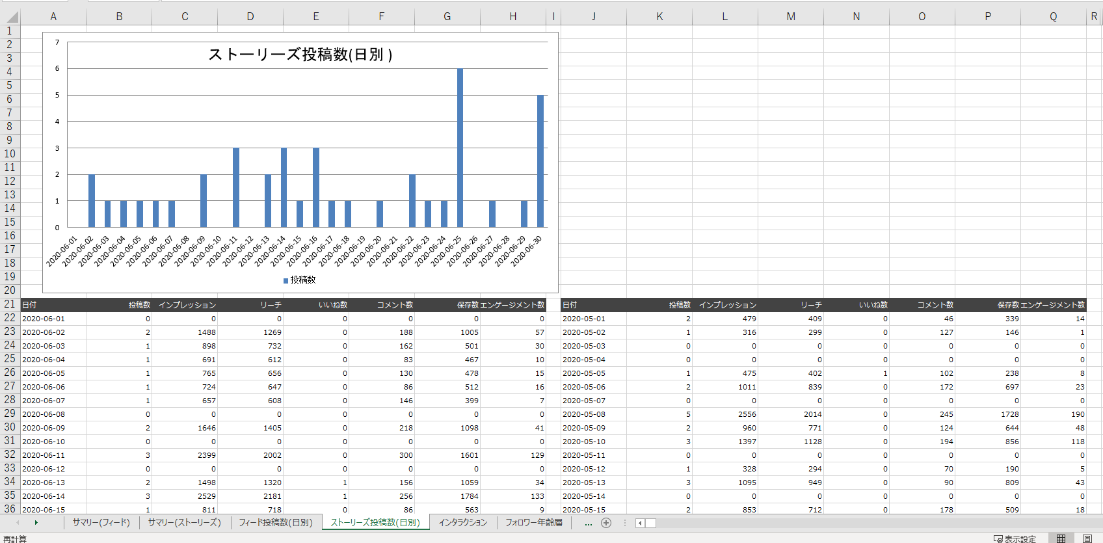The height and width of the screenshot is (543, 1103).
Task: Click the 再計算 status bar indicator
Action: (15, 538)
